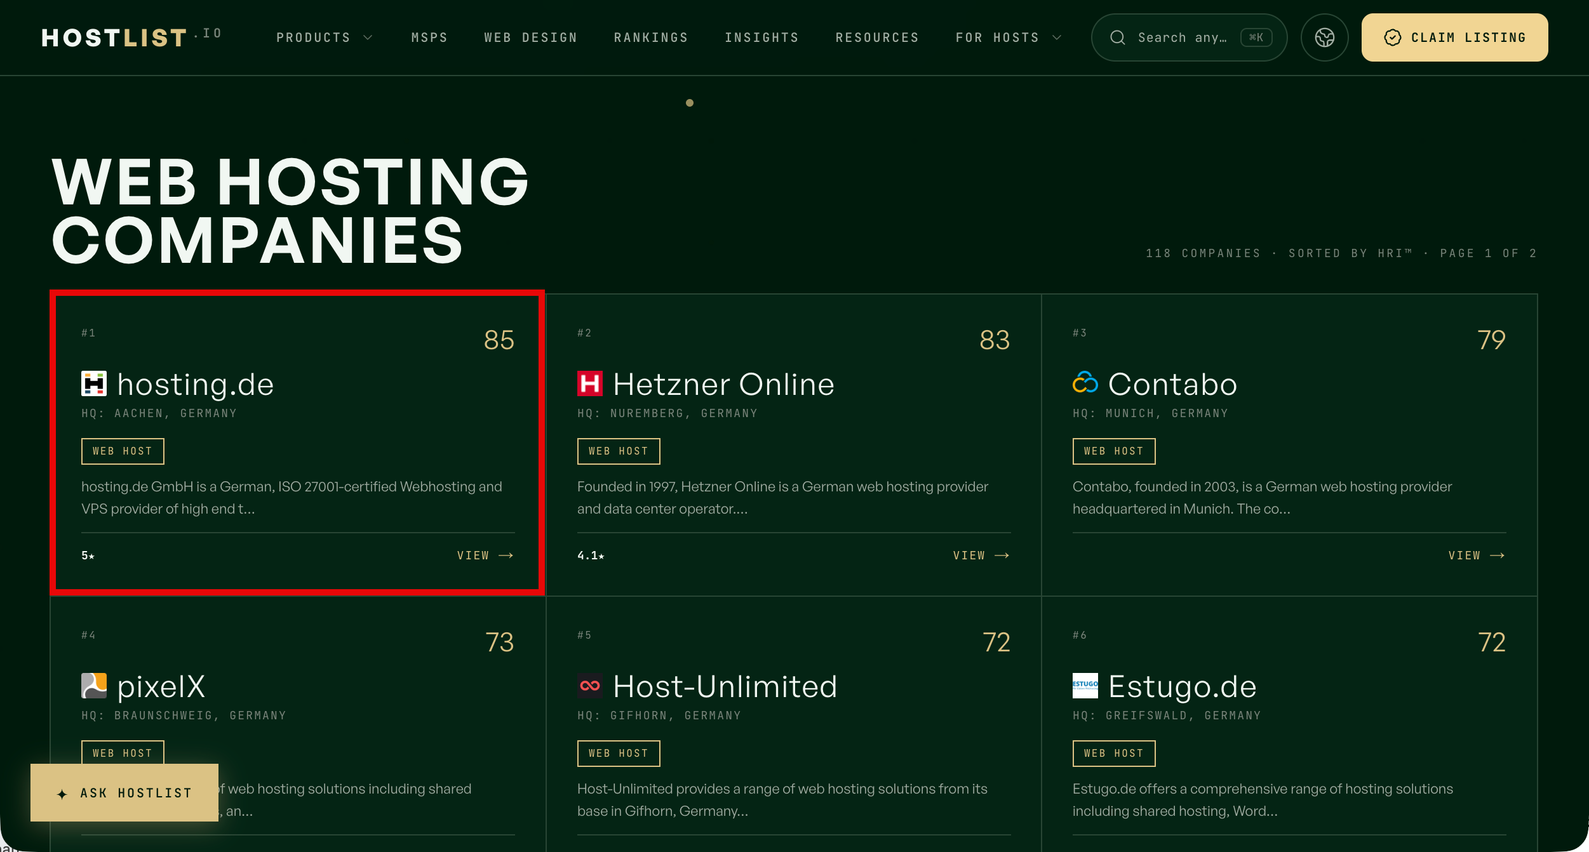The width and height of the screenshot is (1589, 852).
Task: Click the Hetzner Online red H logo
Action: click(x=589, y=383)
